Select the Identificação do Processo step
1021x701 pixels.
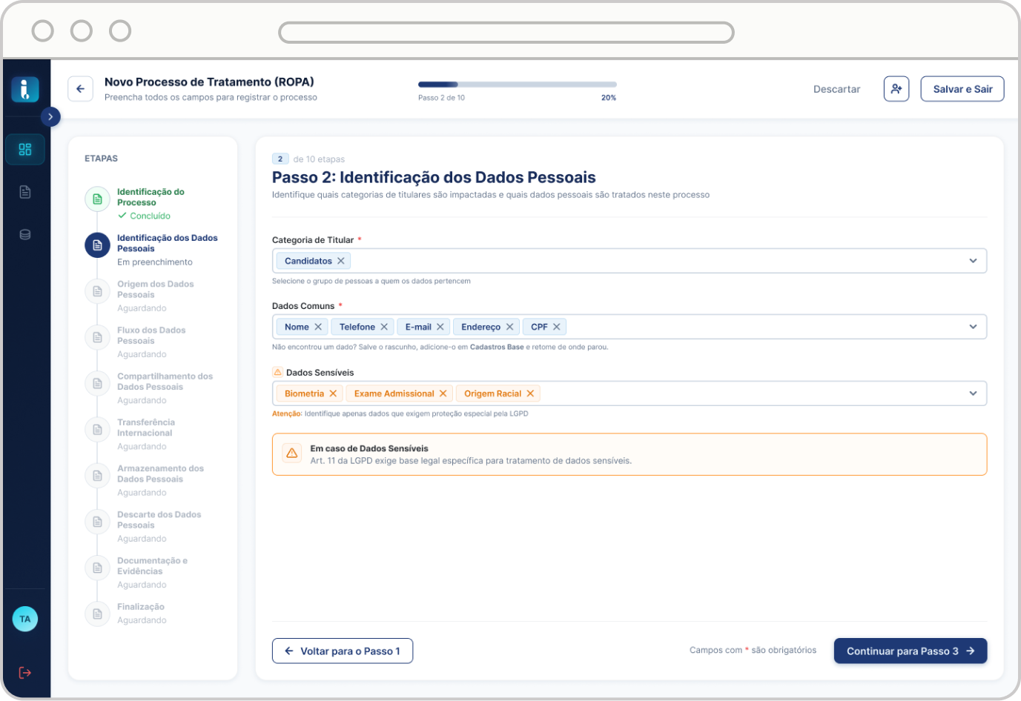pos(152,203)
